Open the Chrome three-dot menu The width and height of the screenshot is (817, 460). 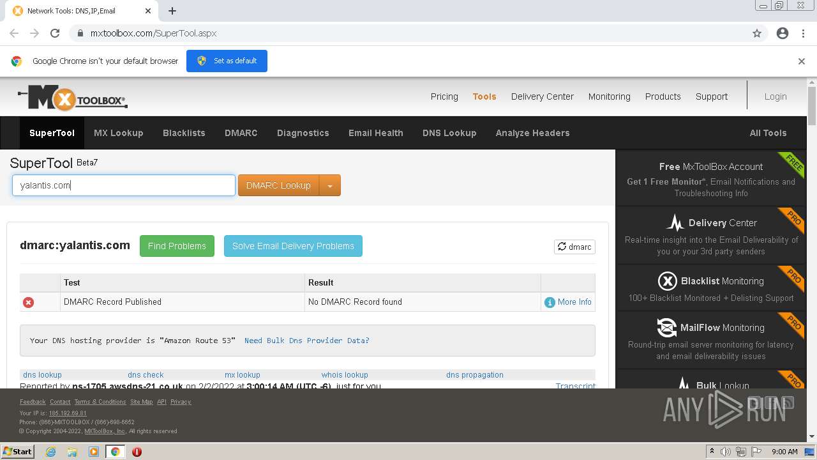tap(803, 33)
